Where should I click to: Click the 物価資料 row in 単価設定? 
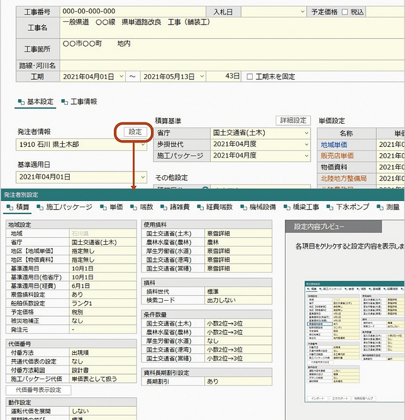[x=361, y=167]
